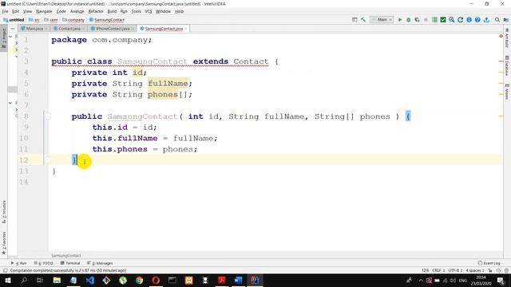Change UTF-8 file encoding in status bar
The width and height of the screenshot is (511, 287).
pyautogui.click(x=455, y=270)
